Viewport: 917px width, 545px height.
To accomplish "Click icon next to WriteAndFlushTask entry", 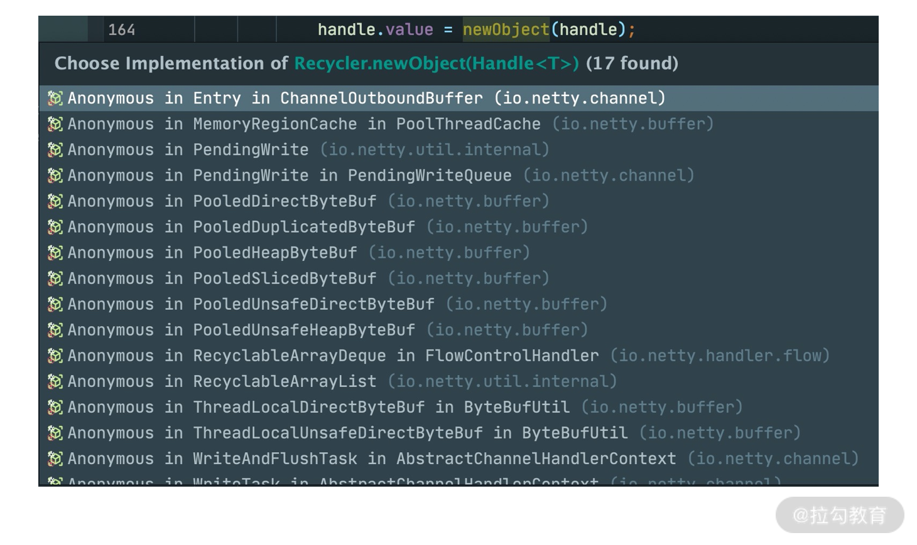I will pyautogui.click(x=55, y=458).
